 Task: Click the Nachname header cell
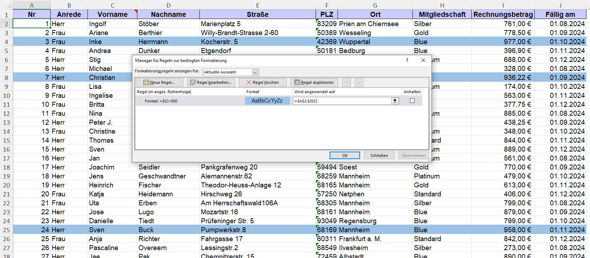(x=169, y=14)
